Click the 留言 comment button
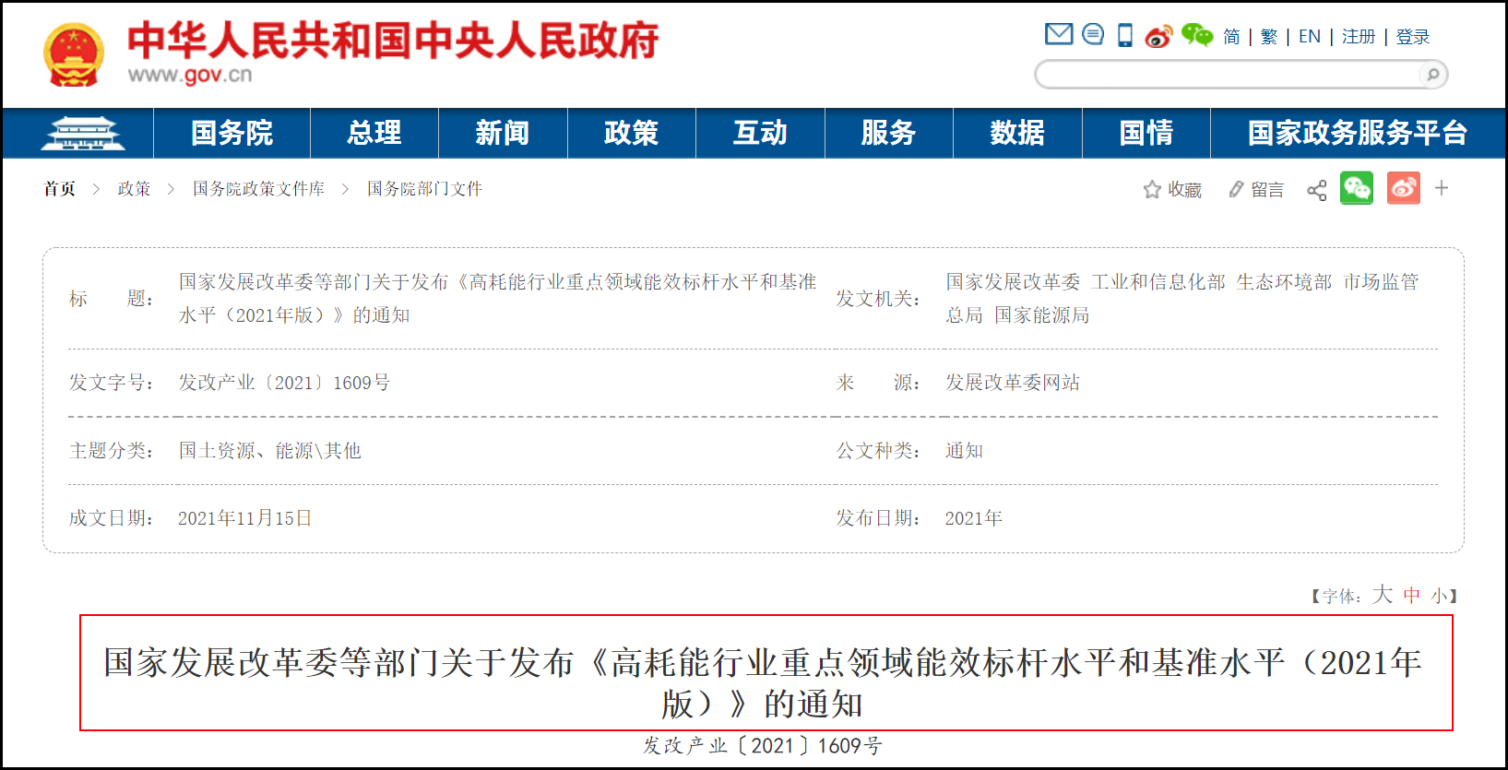Image resolution: width=1508 pixels, height=770 pixels. pyautogui.click(x=1256, y=190)
